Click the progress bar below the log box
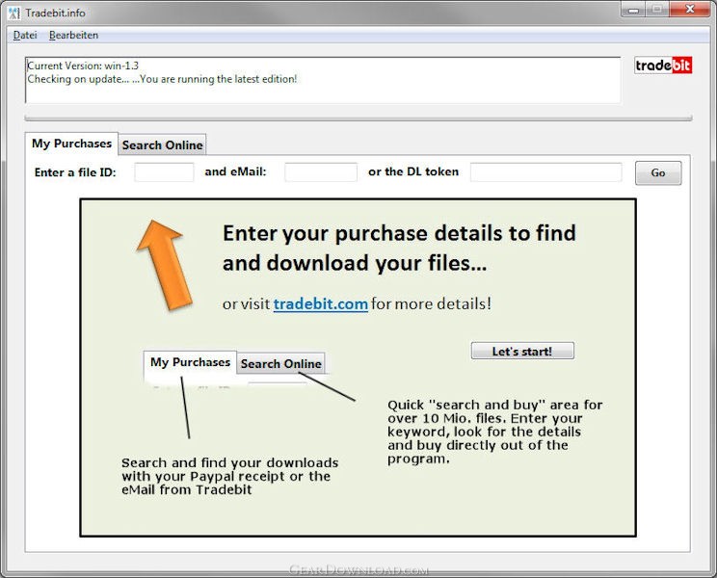The width and height of the screenshot is (717, 578). [x=358, y=118]
